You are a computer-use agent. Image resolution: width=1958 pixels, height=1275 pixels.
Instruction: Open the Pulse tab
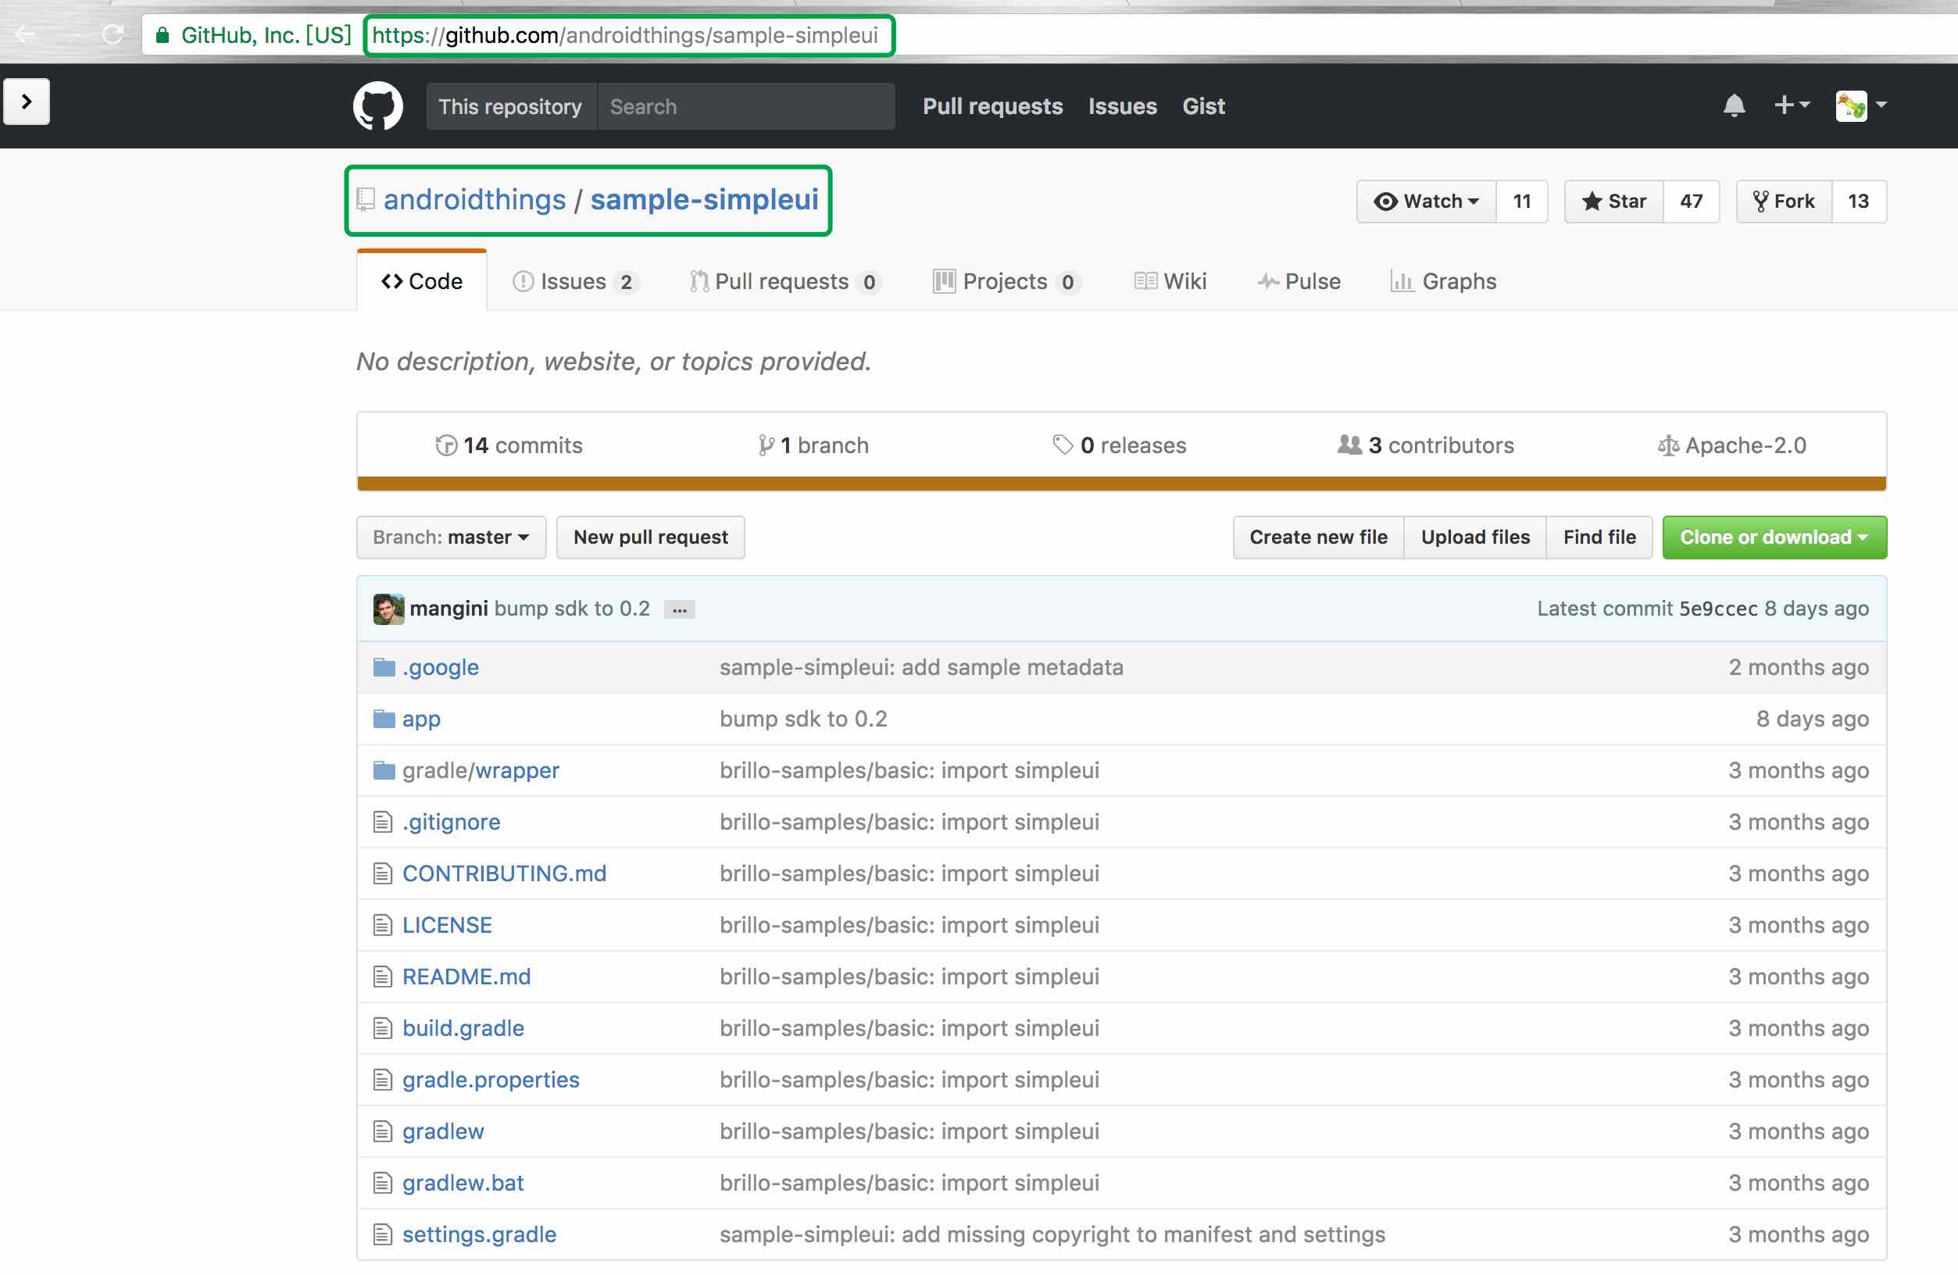pyautogui.click(x=1299, y=281)
